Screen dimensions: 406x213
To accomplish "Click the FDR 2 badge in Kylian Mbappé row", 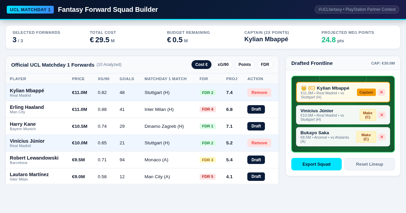I will coord(208,93).
